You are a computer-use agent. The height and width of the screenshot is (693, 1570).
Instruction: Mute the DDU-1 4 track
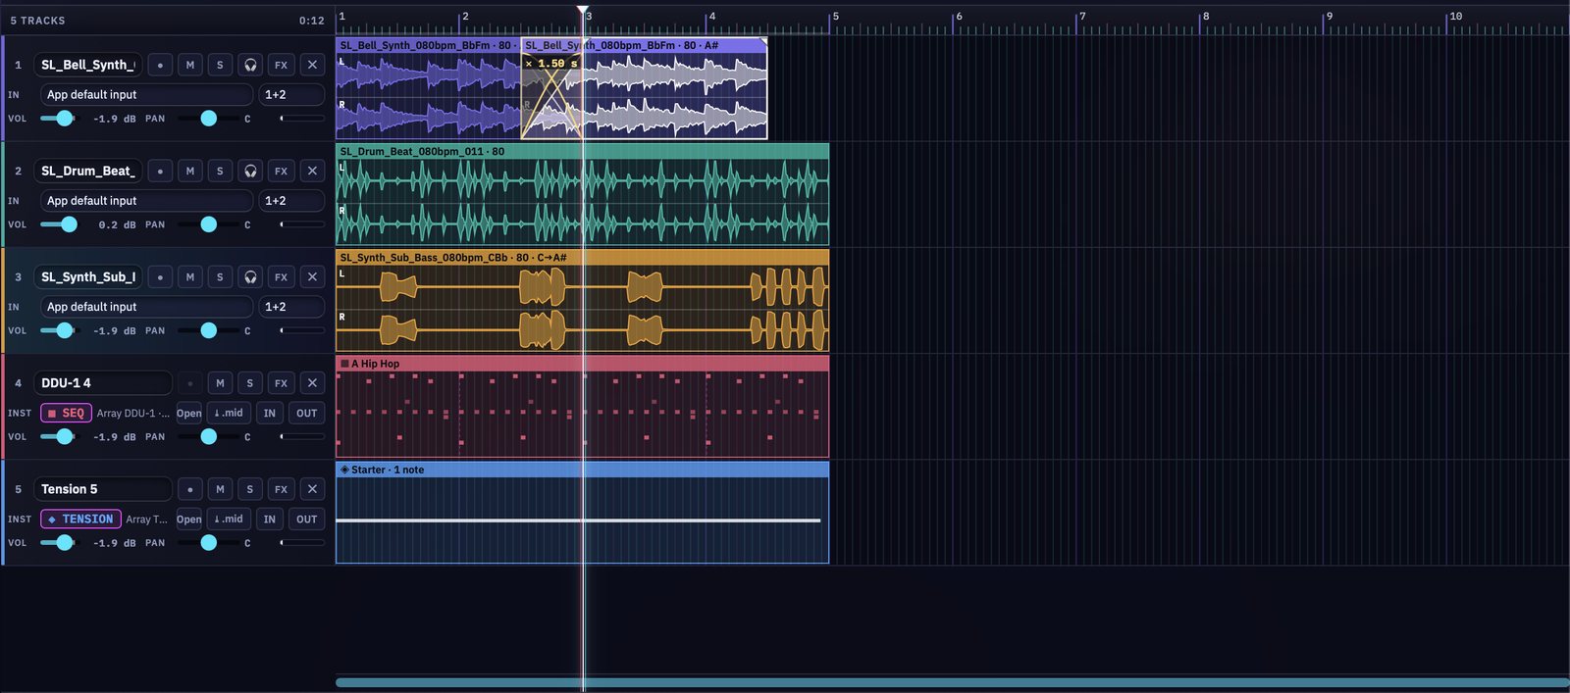click(220, 383)
